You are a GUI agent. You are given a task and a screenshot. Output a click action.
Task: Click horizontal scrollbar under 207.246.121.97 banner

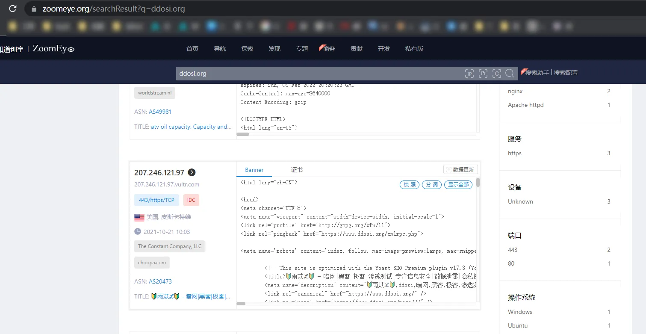click(241, 304)
